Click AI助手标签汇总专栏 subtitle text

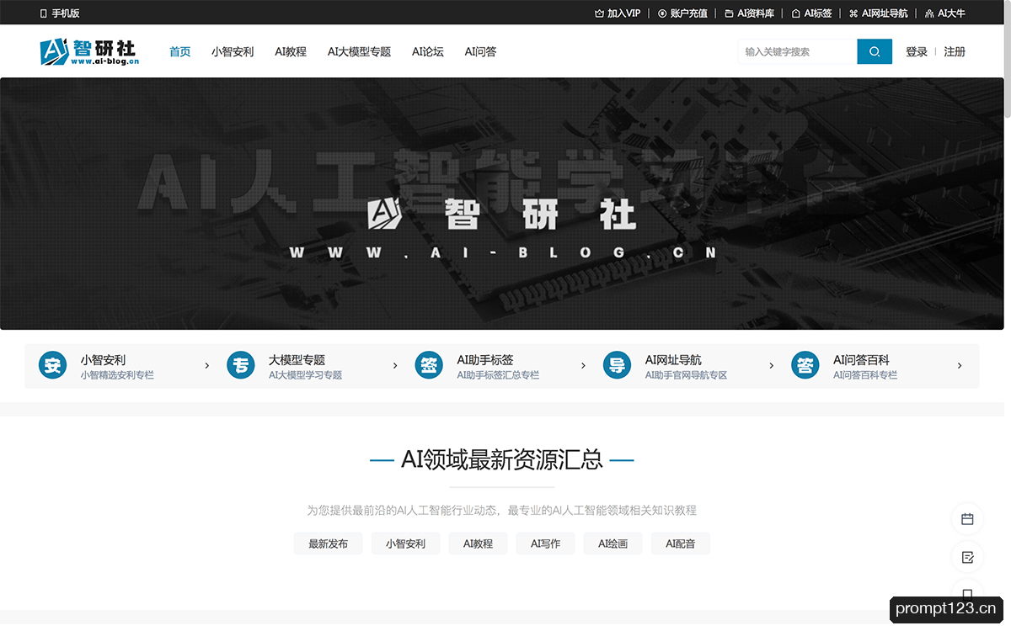coord(498,375)
